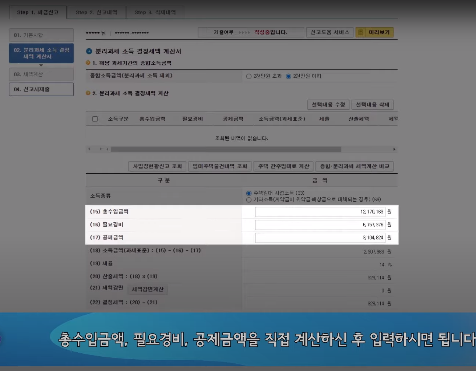
Task: Click the orange bullet icon beside section 1 heading
Action: coord(88,63)
